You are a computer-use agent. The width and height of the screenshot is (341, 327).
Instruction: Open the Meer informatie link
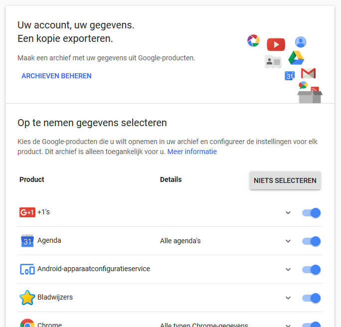pyautogui.click(x=192, y=152)
